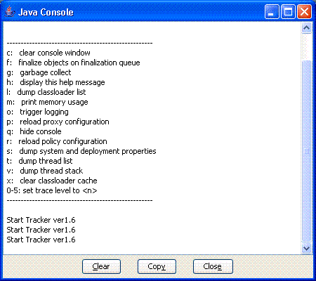Click the Clear button
The height and width of the screenshot is (281, 316).
click(x=101, y=266)
